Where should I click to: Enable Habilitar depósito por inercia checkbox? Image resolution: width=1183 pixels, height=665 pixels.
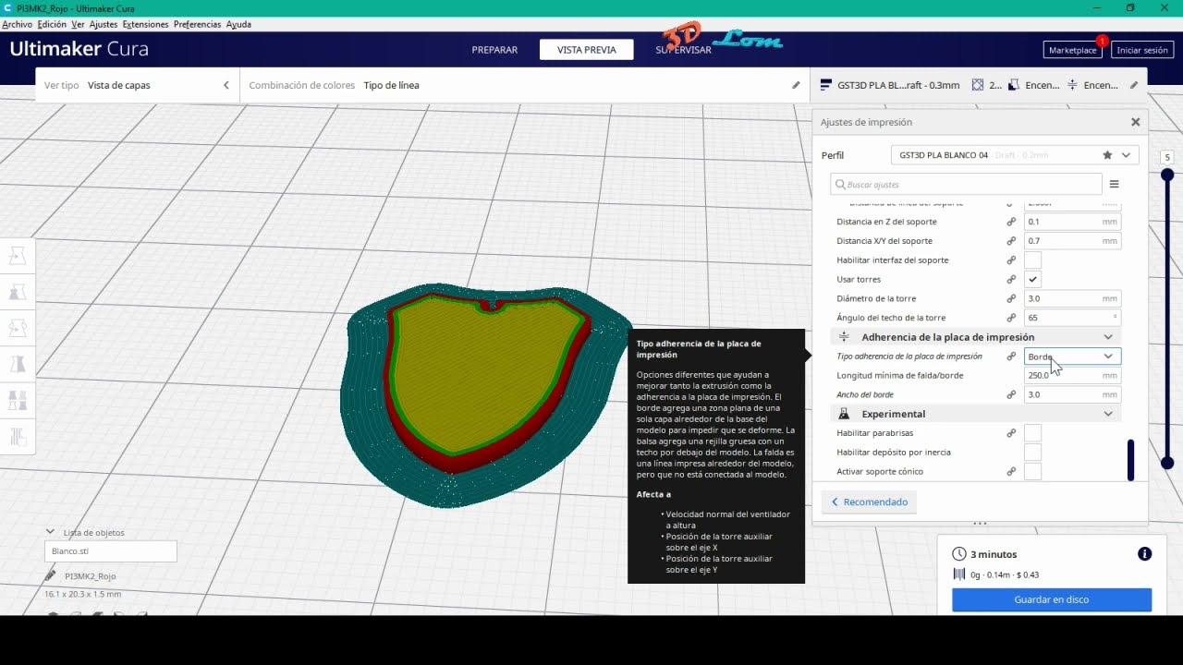pyautogui.click(x=1033, y=453)
